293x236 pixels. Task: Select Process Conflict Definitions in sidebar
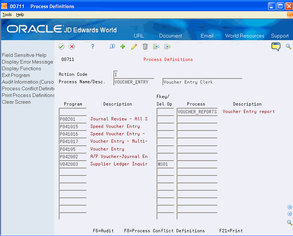(28, 88)
